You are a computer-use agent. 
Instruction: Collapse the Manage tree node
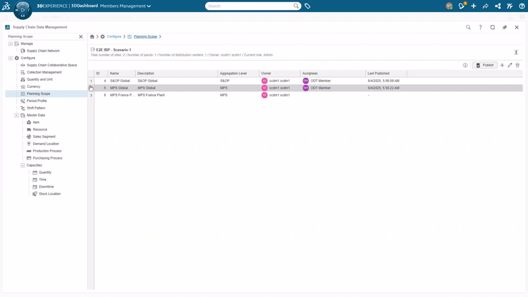pos(10,44)
